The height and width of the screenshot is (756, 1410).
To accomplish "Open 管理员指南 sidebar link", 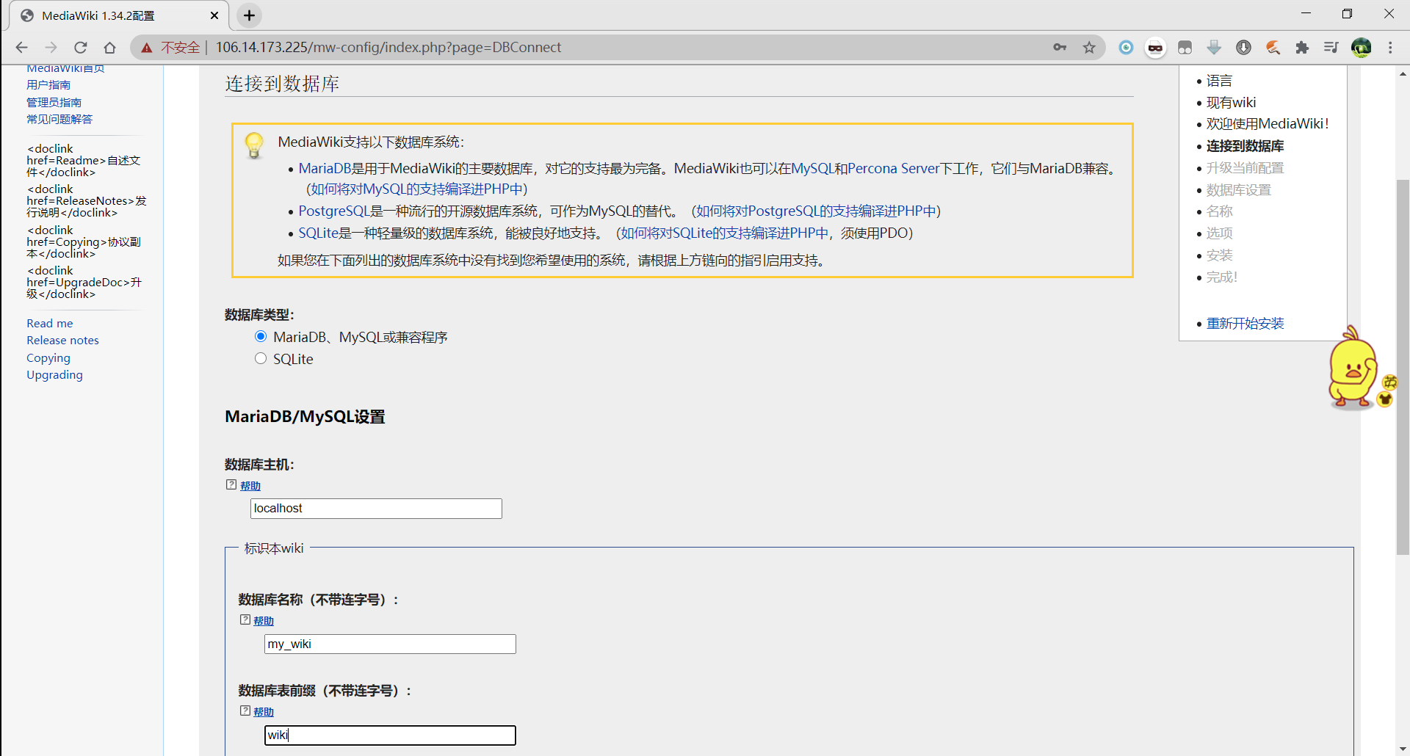I will pos(54,103).
